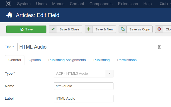Click the Title input field
This screenshot has width=171, height=107.
pos(91,47)
